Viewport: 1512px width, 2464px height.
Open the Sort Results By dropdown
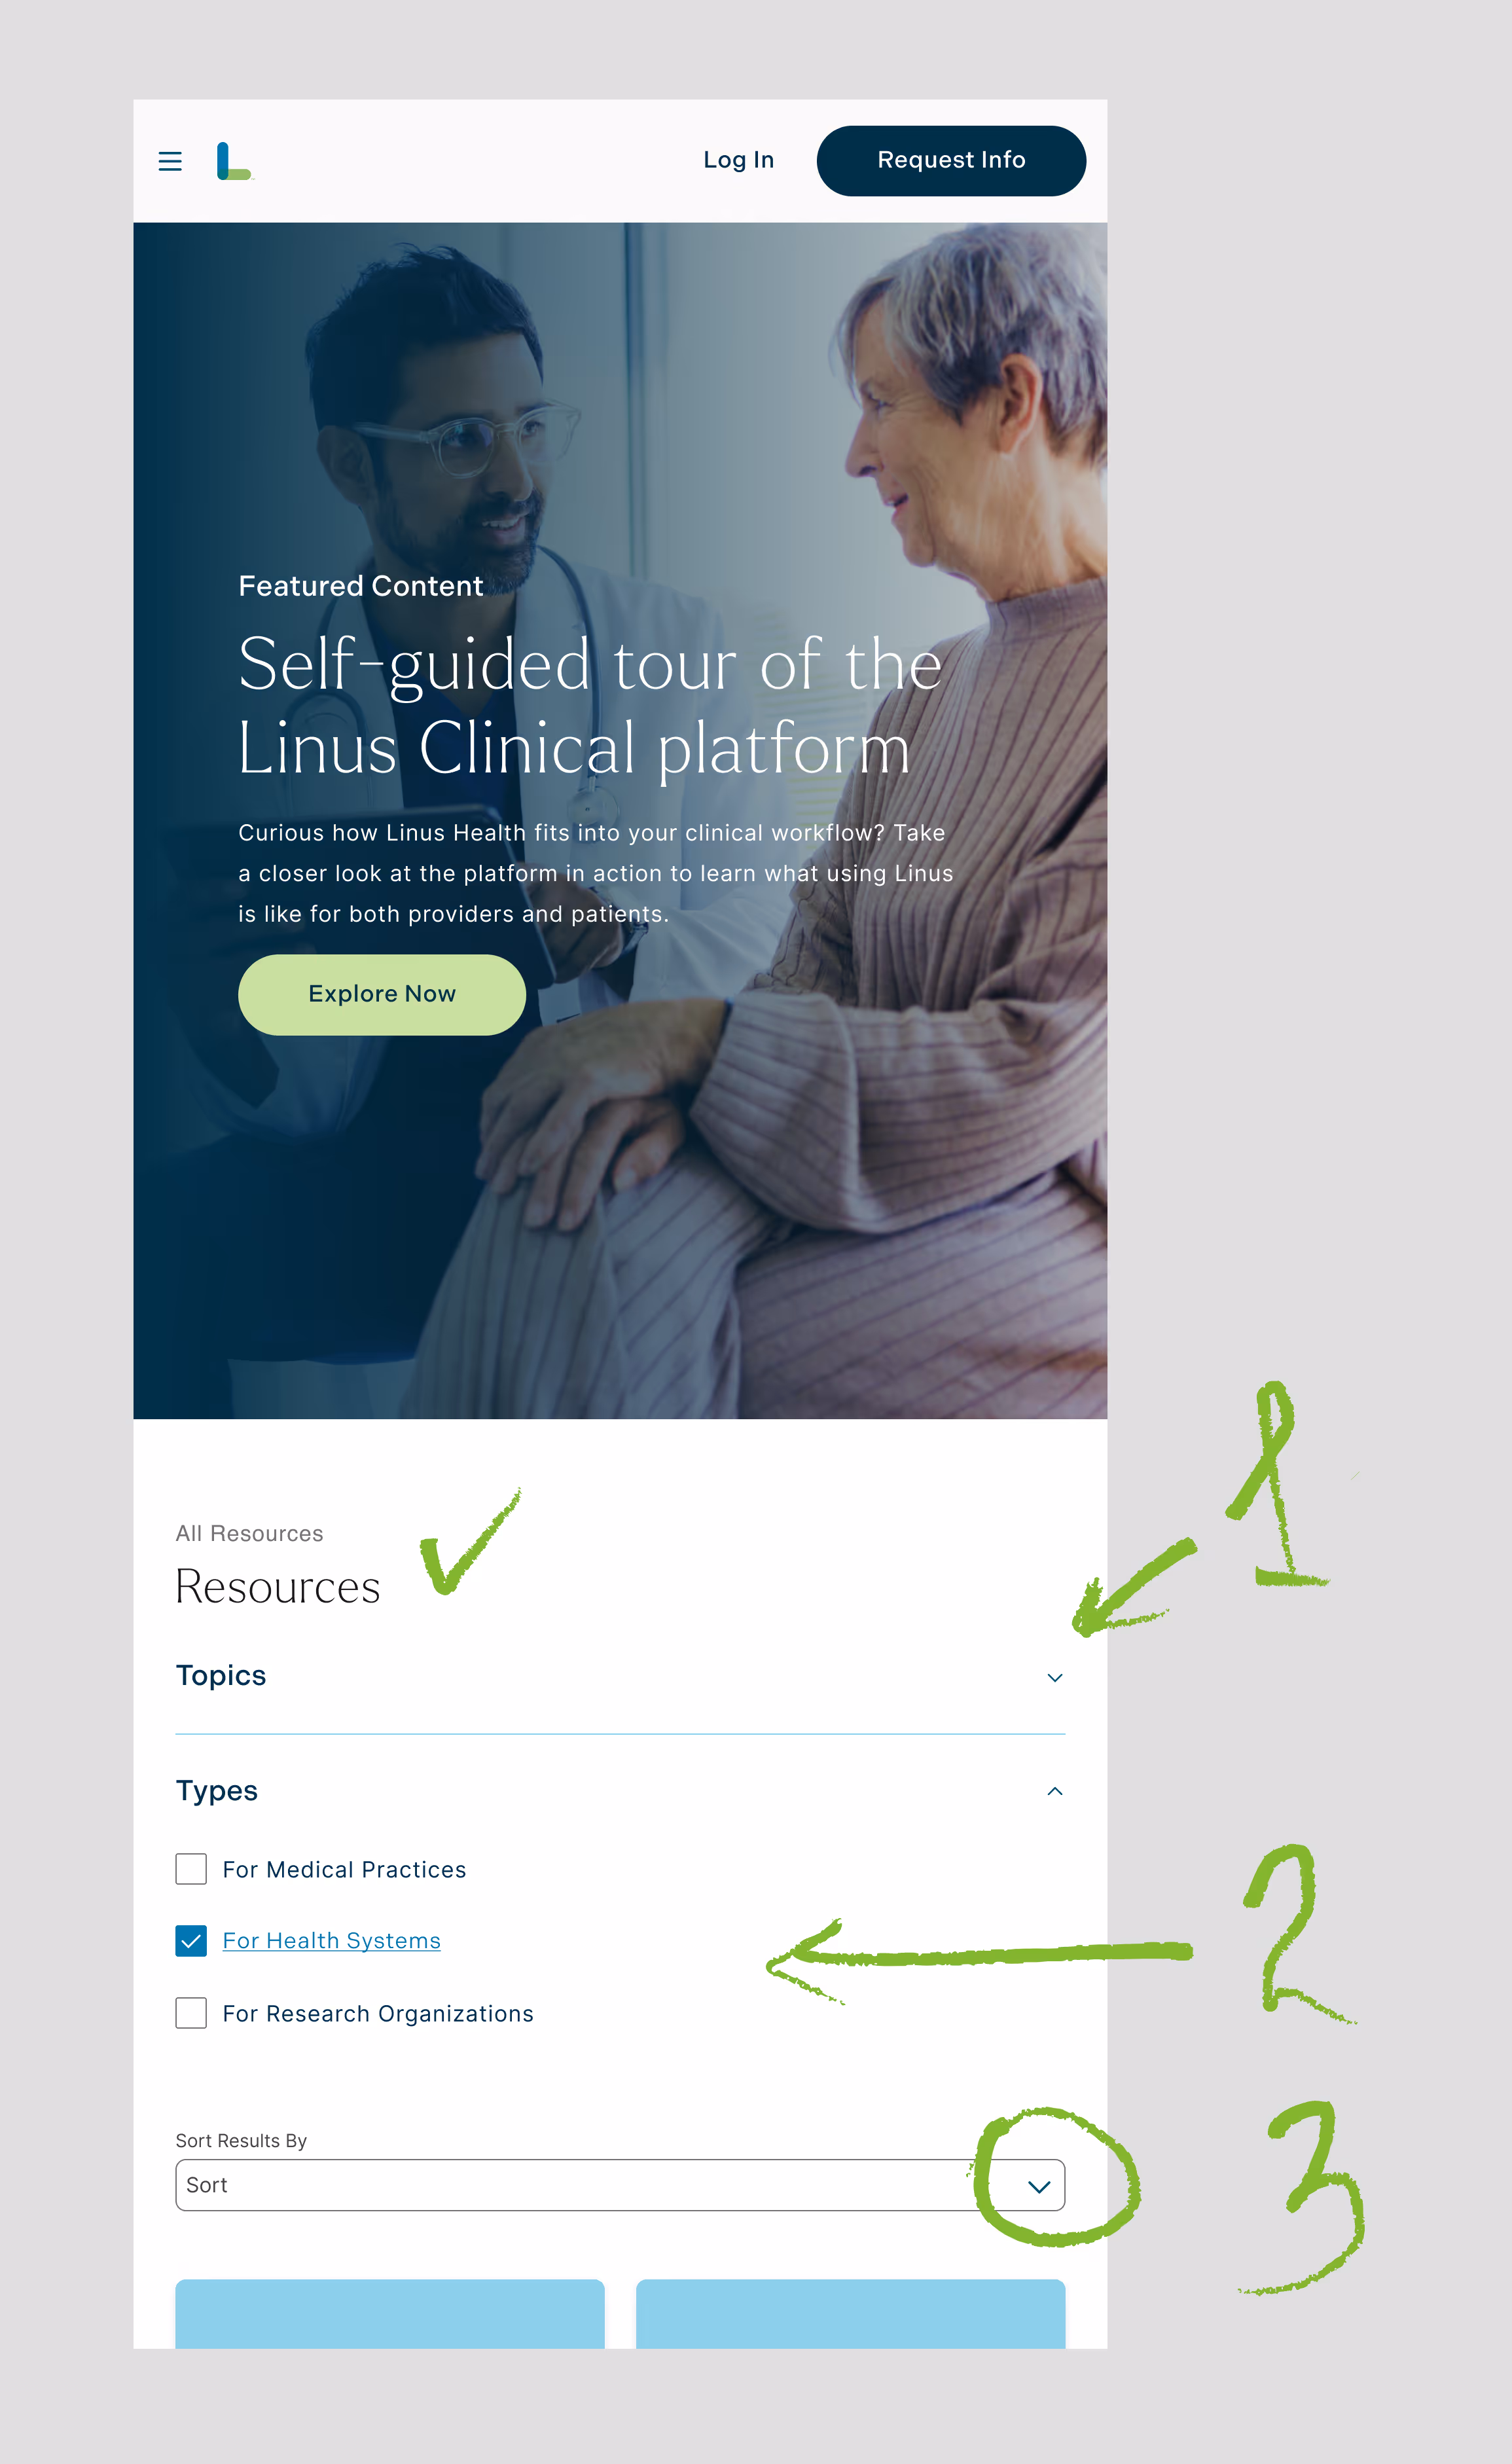click(x=620, y=2185)
